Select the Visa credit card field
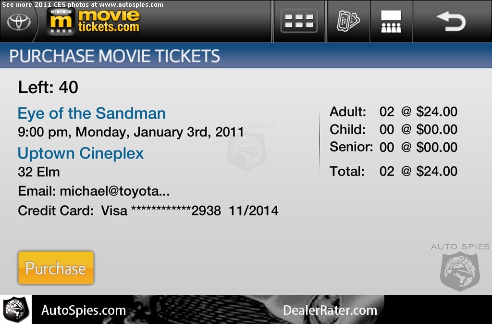This screenshot has width=492, height=324. tap(148, 211)
